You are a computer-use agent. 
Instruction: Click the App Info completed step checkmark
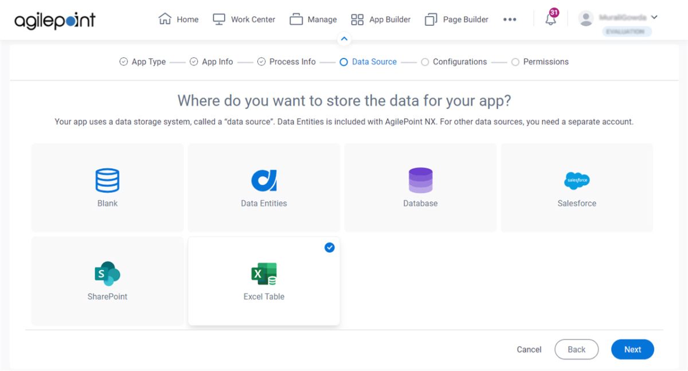tap(194, 61)
